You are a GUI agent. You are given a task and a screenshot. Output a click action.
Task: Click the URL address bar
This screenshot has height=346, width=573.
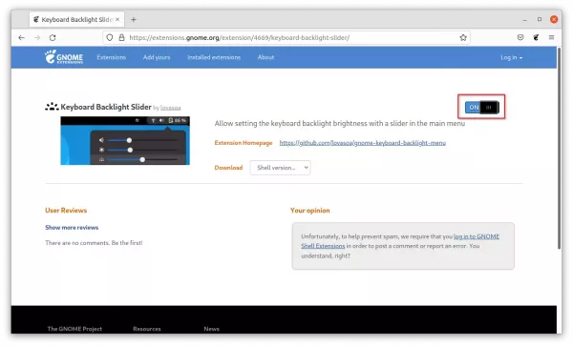point(286,37)
